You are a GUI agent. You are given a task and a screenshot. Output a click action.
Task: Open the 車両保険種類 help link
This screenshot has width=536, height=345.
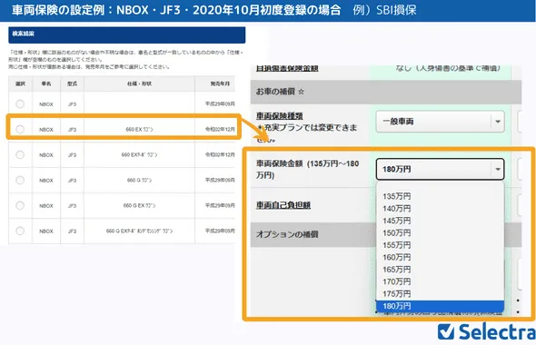click(x=279, y=116)
